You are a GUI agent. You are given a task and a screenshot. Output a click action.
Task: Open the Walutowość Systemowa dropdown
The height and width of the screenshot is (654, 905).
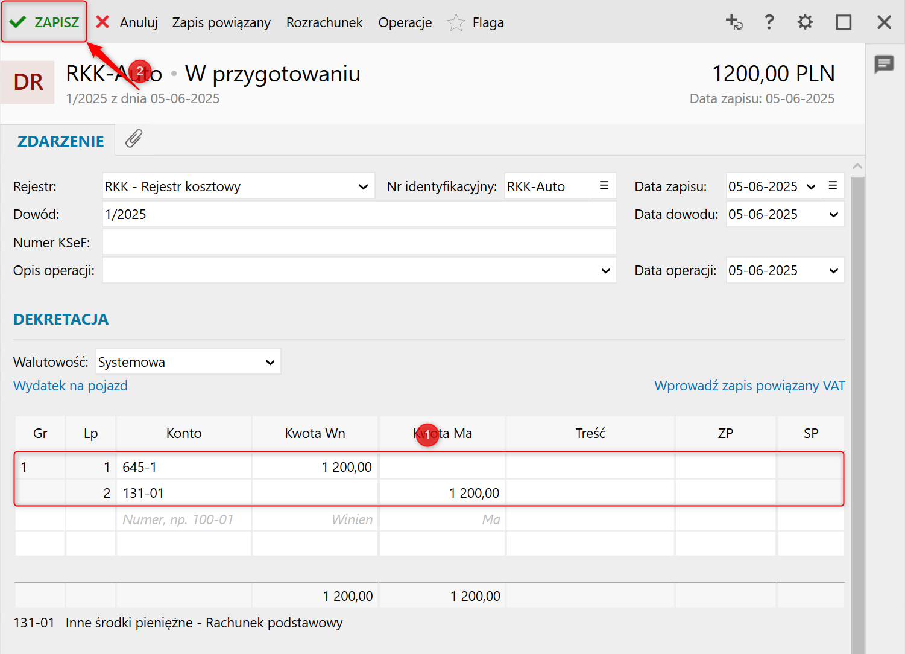(x=270, y=362)
